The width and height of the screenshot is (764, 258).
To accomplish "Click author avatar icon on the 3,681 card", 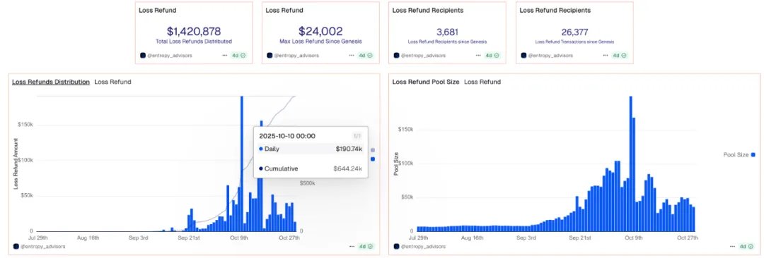I will point(397,56).
